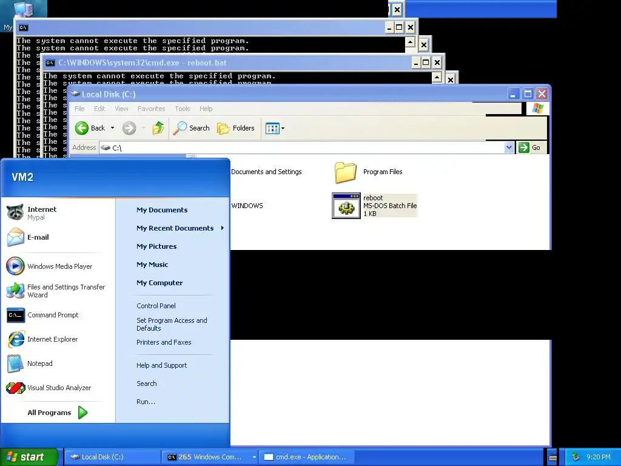Open My Computer in Start menu
The image size is (621, 466).
(x=159, y=283)
